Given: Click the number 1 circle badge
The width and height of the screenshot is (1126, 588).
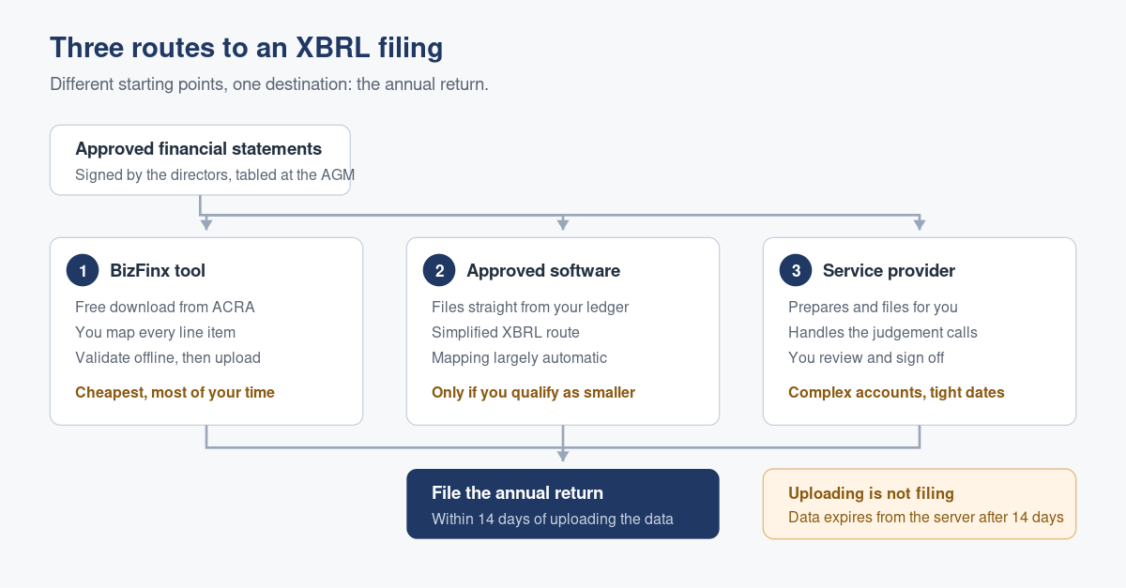Looking at the screenshot, I should 83,271.
